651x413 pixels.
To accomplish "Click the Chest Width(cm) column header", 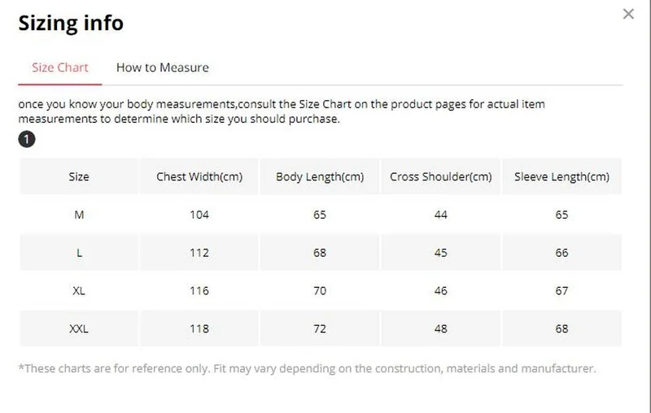I will (x=199, y=176).
